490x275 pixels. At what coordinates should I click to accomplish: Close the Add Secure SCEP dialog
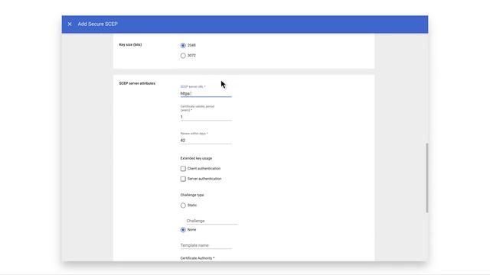(70, 24)
